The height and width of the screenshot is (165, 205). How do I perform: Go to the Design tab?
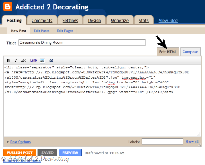click(x=94, y=21)
